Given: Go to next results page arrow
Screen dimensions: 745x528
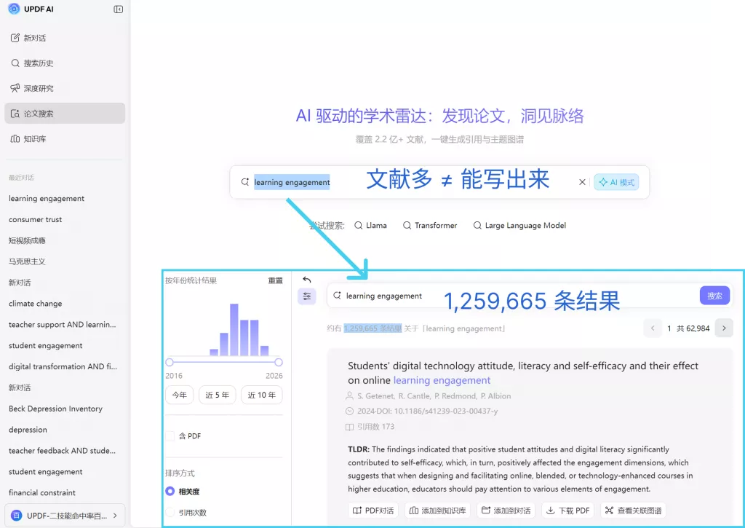Looking at the screenshot, I should [723, 328].
